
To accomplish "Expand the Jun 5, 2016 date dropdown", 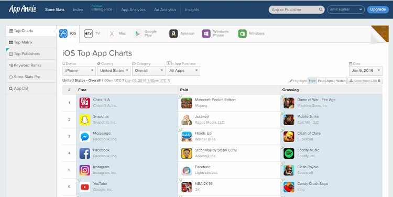I will point(366,71).
